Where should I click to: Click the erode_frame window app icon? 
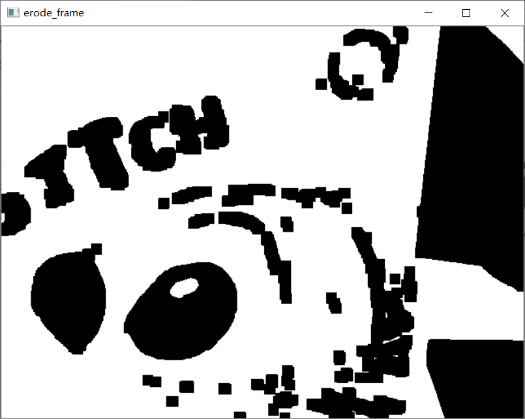tap(13, 13)
